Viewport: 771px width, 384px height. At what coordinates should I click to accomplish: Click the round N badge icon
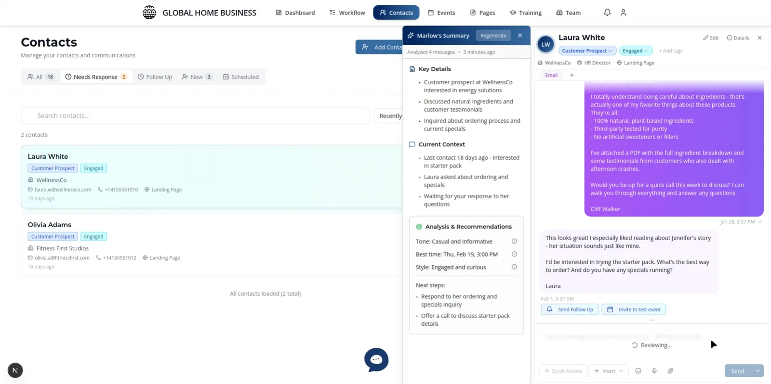[x=15, y=370]
